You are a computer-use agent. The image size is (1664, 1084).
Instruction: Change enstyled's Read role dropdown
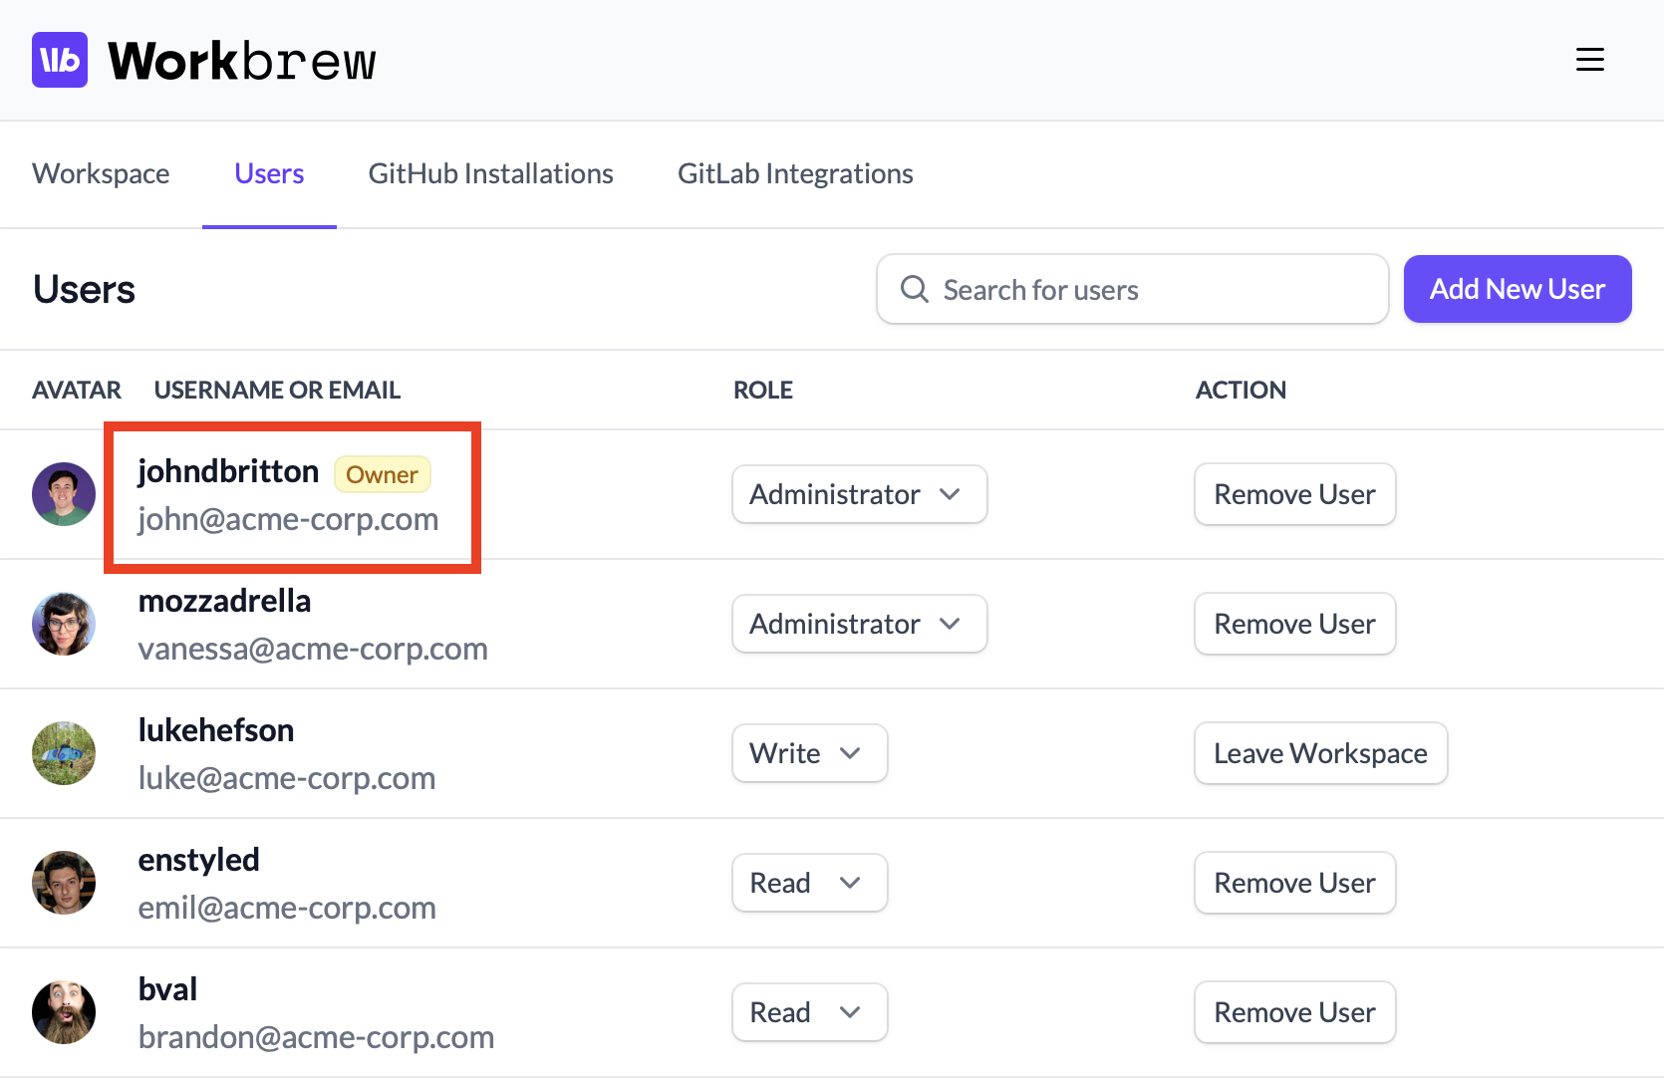[809, 883]
